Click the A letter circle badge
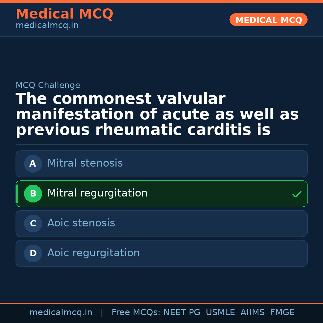323x323 pixels. (33, 164)
